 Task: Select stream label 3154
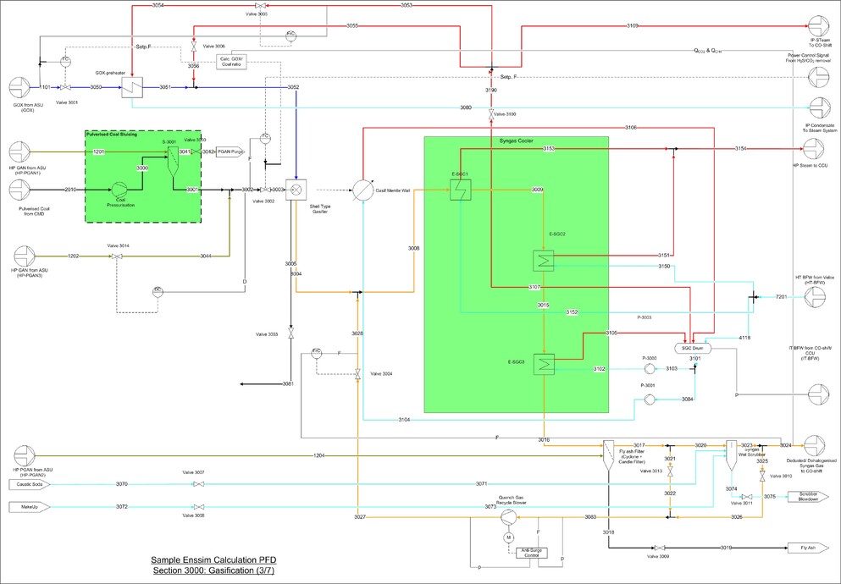pyautogui.click(x=741, y=148)
